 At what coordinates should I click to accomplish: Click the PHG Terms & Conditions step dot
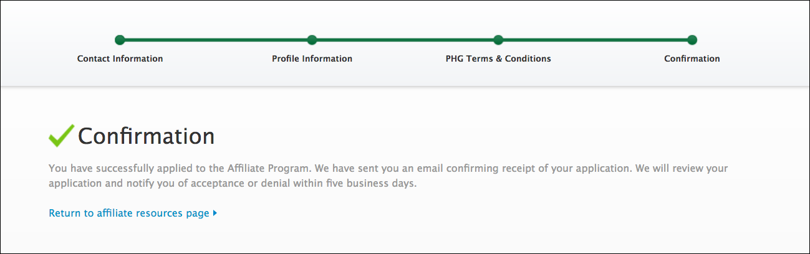[498, 40]
